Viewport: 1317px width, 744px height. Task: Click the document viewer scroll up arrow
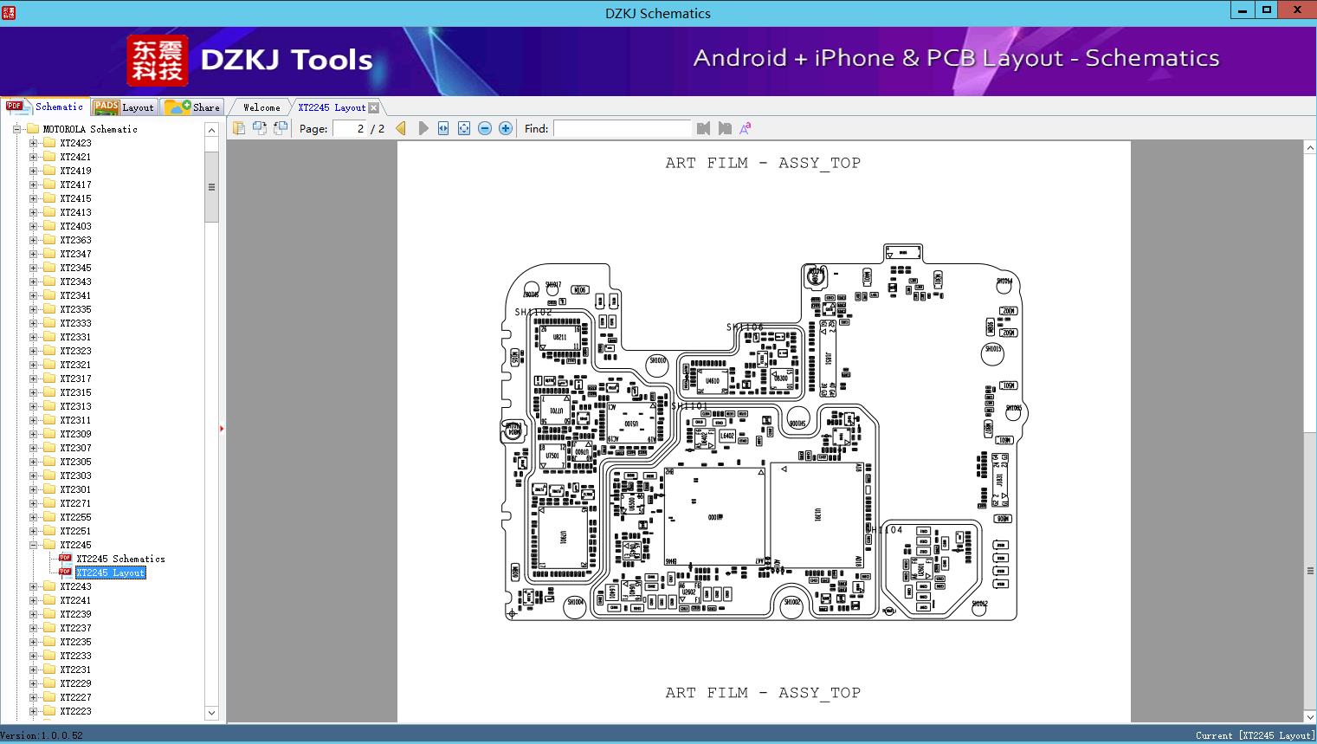click(1310, 148)
